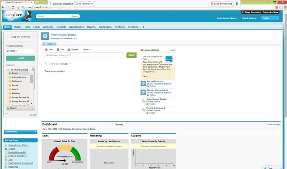Screen dimensions: 287x169
Task: Open Sort By Post Date dropdown
Action: (x=65, y=64)
